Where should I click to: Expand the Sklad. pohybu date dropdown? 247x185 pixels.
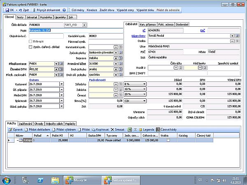(x=61, y=106)
